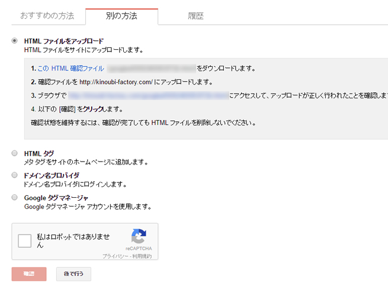This screenshot has height=296, width=388.
Task: Select the 別の方法 tab
Action: tap(121, 16)
